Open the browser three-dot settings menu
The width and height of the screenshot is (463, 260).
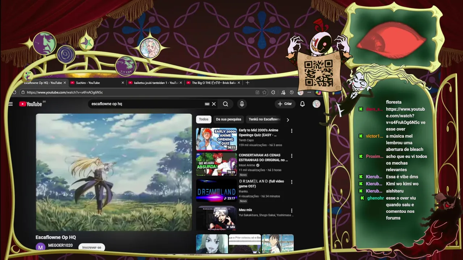[x=309, y=92]
